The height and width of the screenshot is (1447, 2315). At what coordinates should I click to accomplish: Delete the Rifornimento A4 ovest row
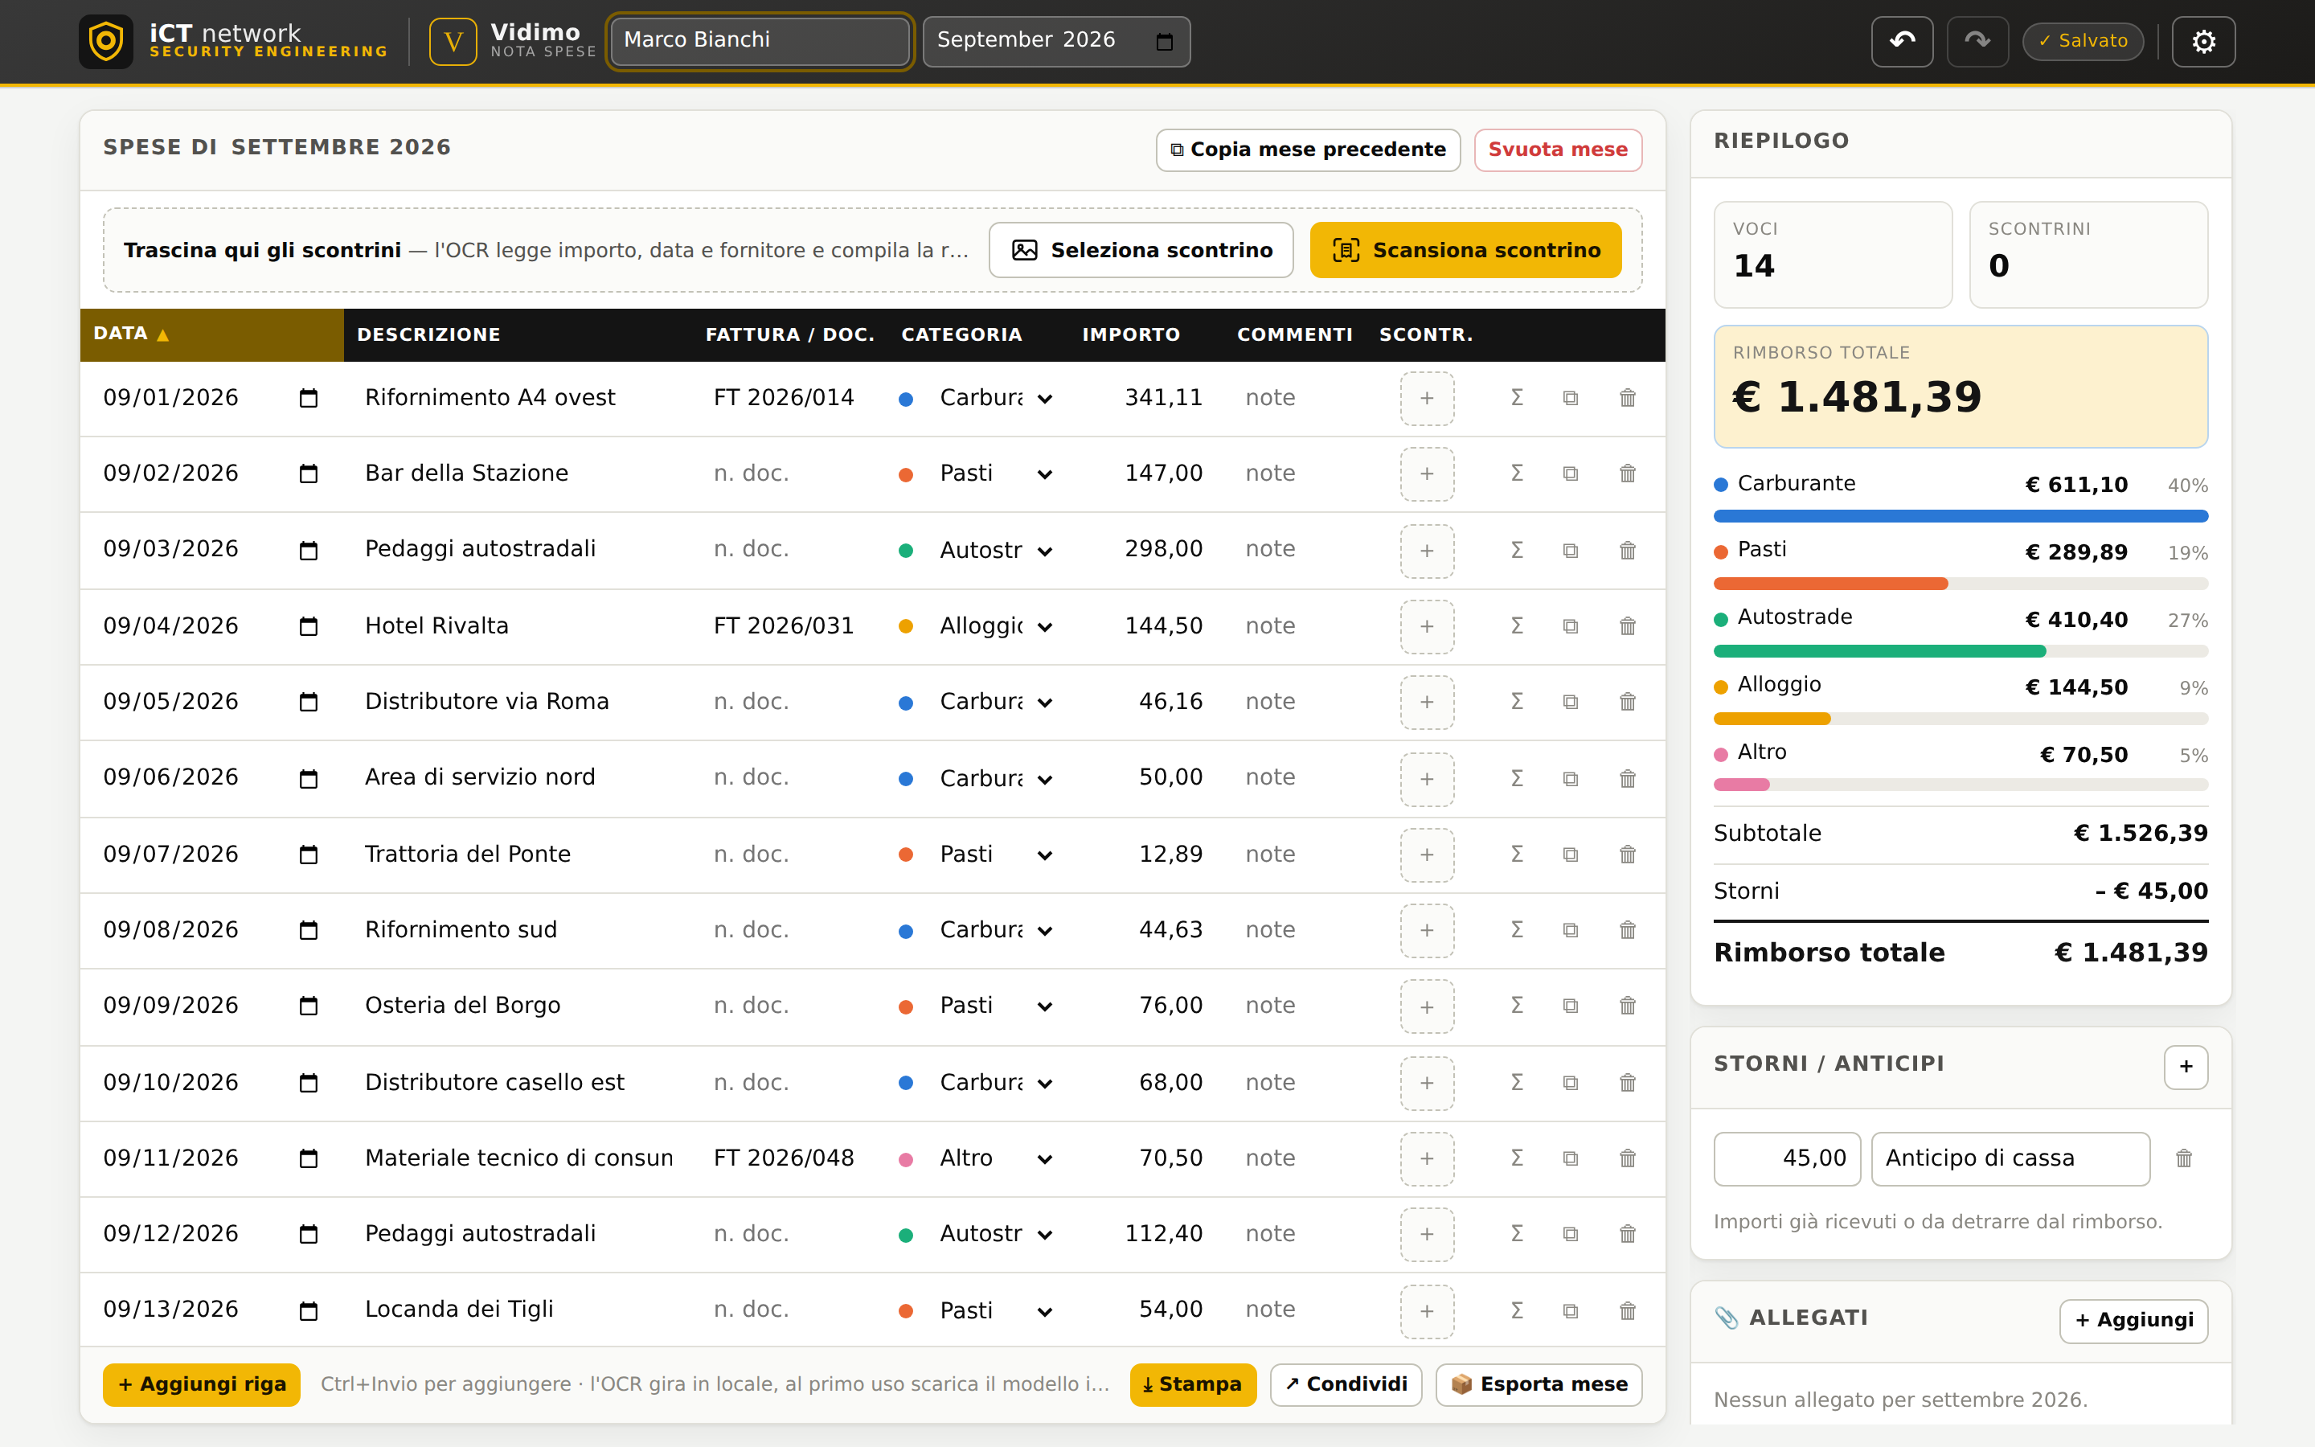tap(1627, 398)
